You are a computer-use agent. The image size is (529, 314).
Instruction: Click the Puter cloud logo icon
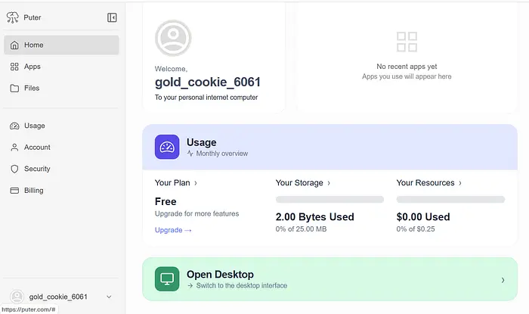[x=13, y=17]
